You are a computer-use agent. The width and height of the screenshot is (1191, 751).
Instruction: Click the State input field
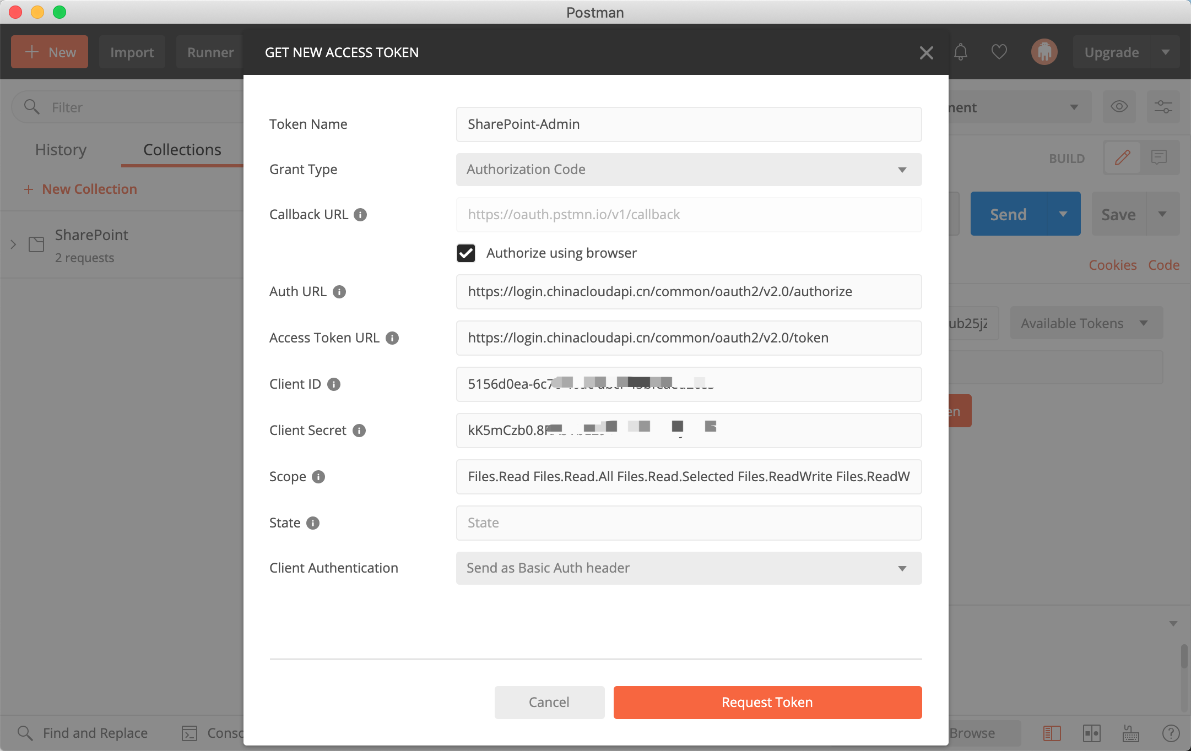click(689, 523)
